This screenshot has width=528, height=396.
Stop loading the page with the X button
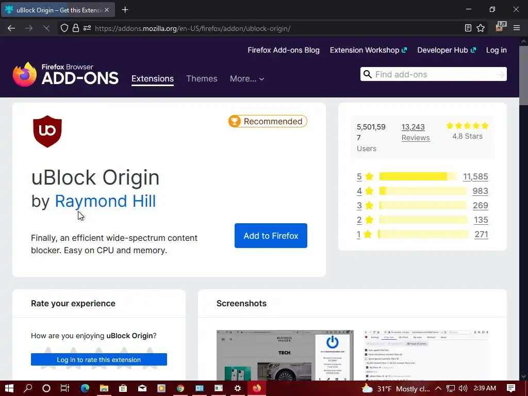(46, 28)
